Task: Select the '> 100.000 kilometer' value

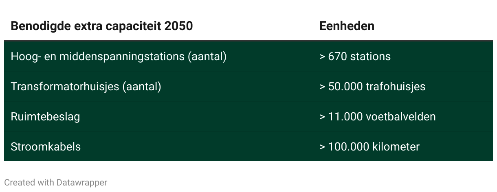Action: tap(369, 146)
